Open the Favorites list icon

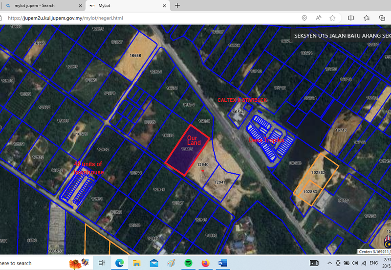(367, 18)
